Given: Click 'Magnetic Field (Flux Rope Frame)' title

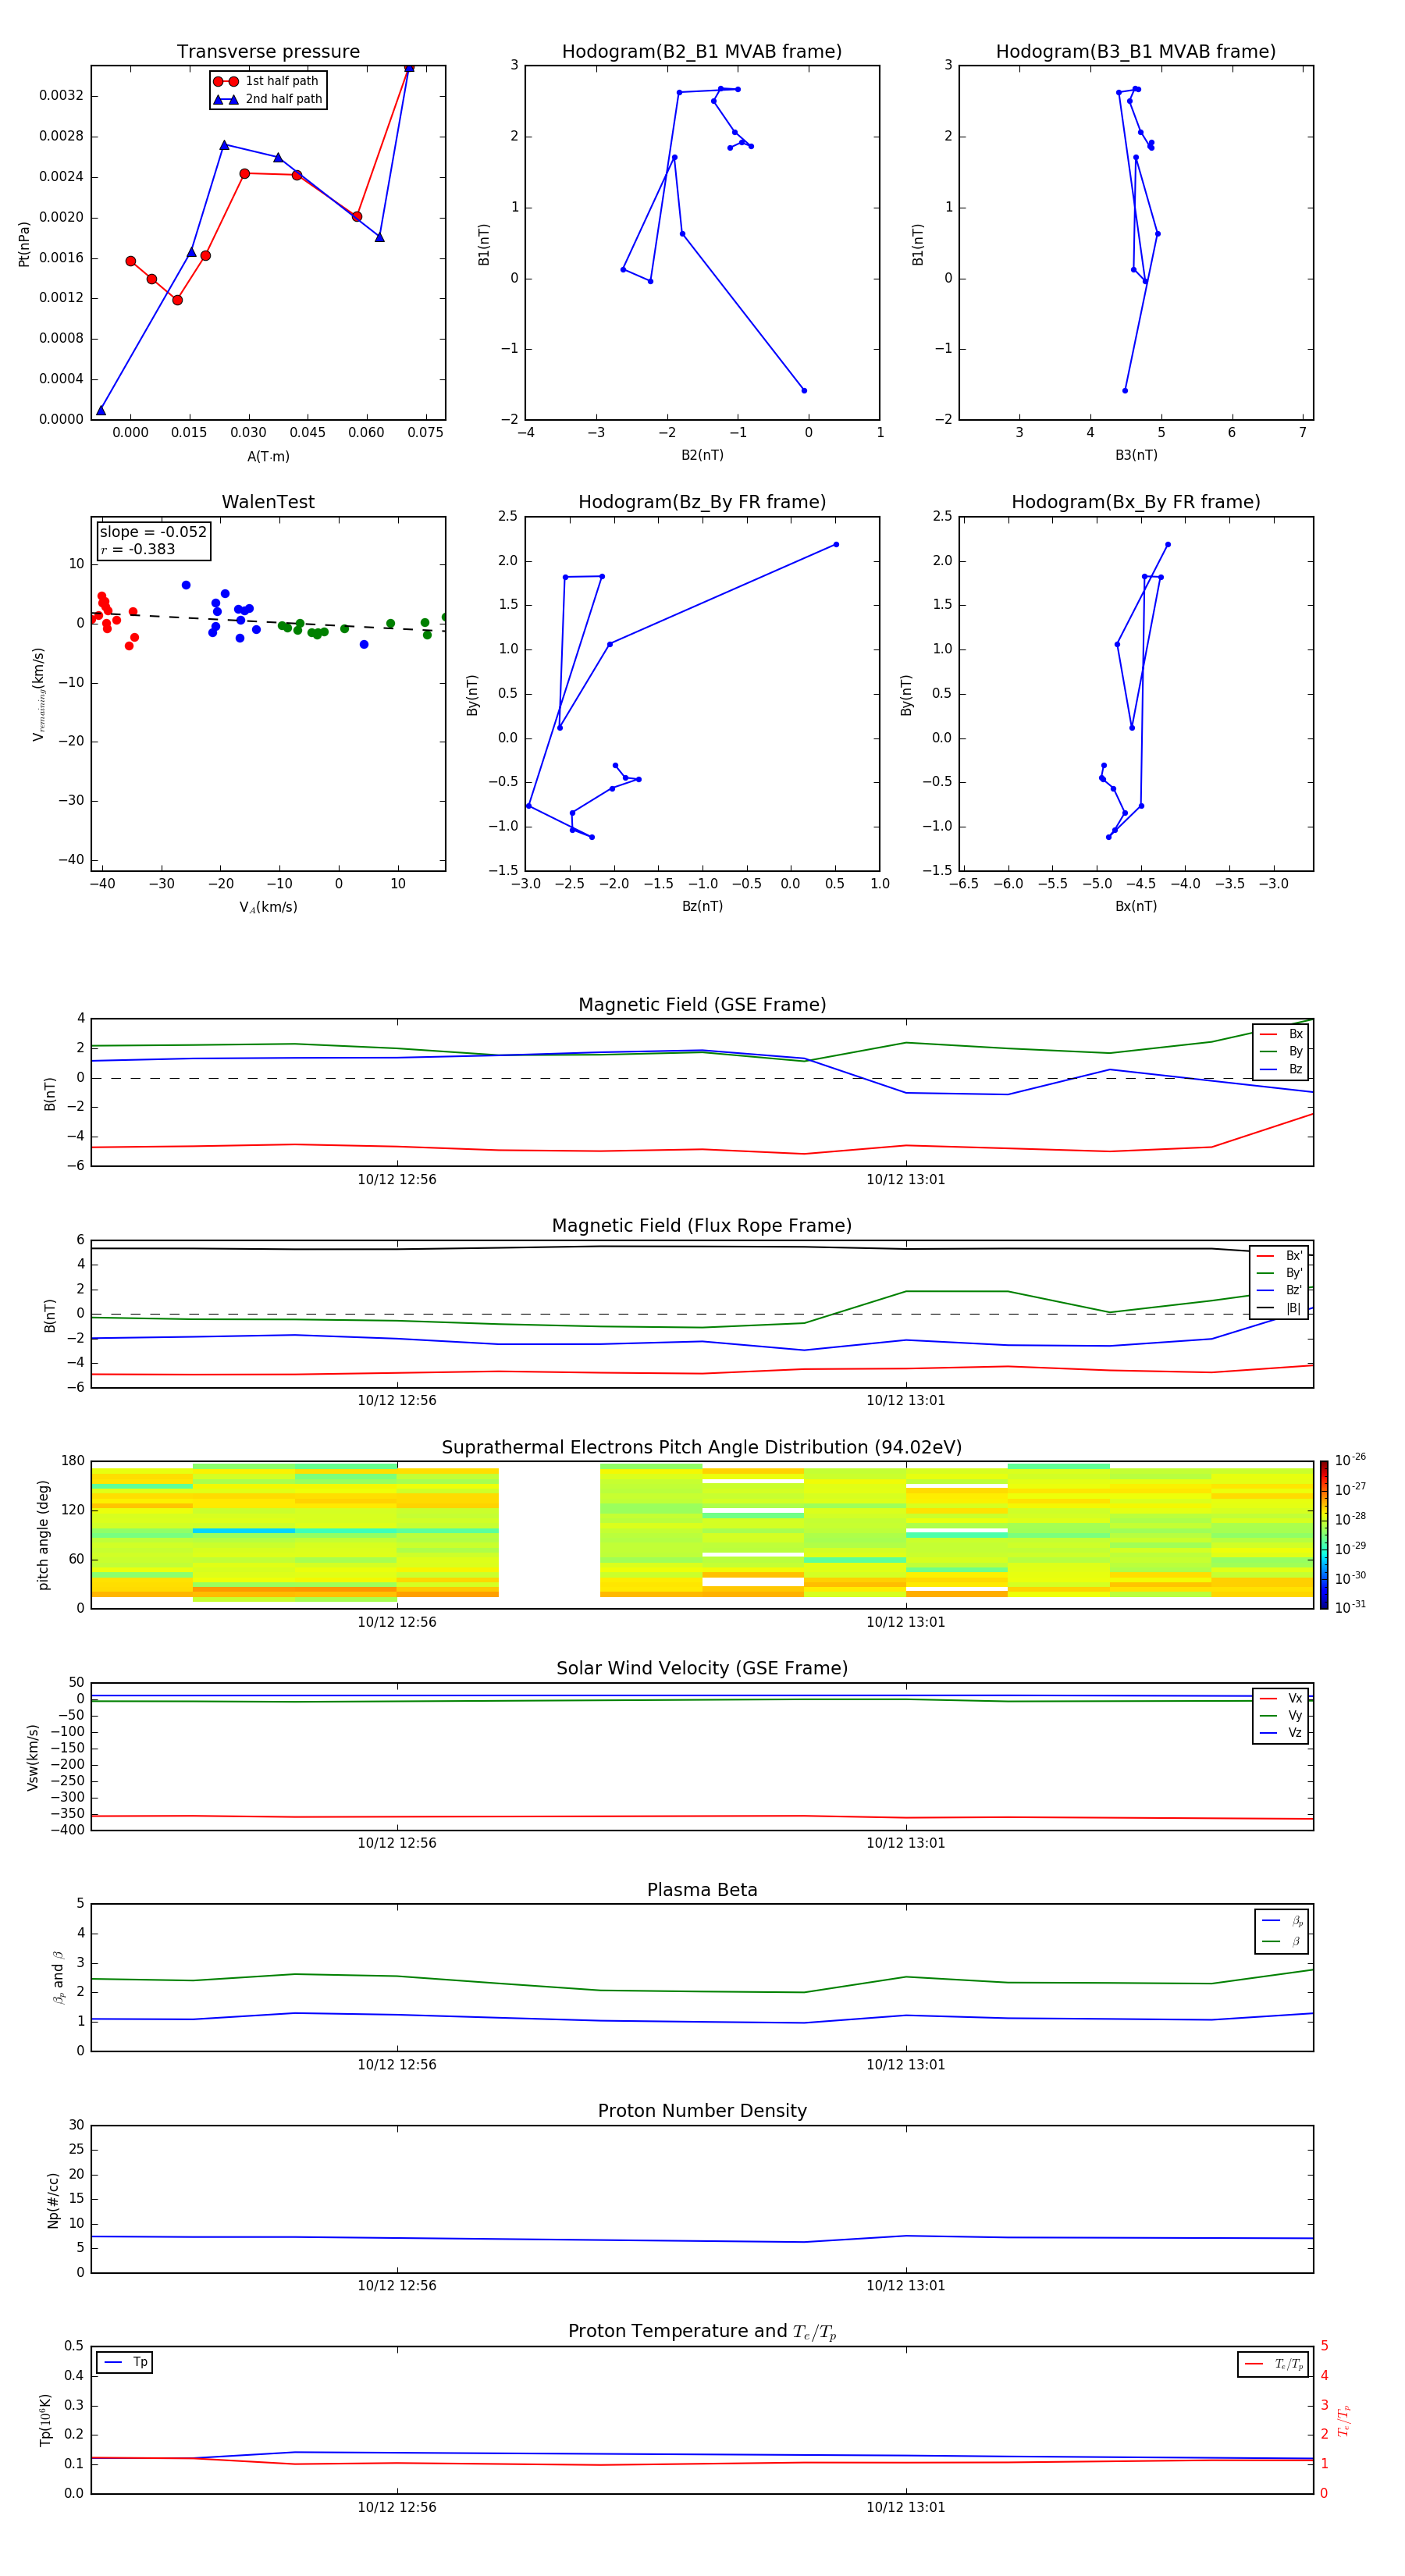Looking at the screenshot, I should (x=702, y=1225).
